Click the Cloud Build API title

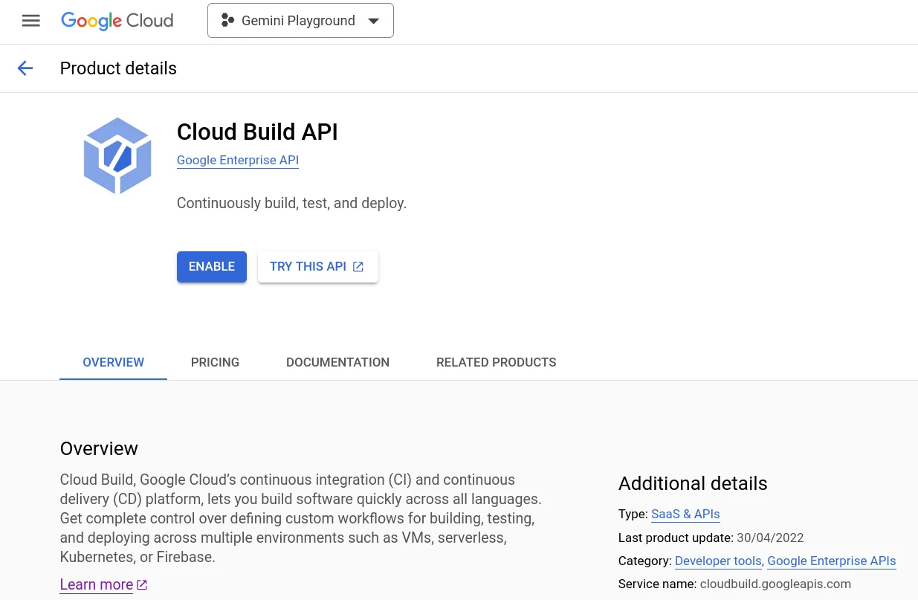click(257, 132)
